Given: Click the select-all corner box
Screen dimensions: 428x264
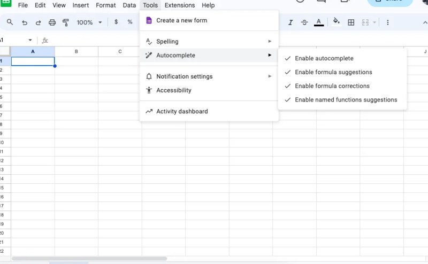Looking at the screenshot, I should click(x=5, y=51).
